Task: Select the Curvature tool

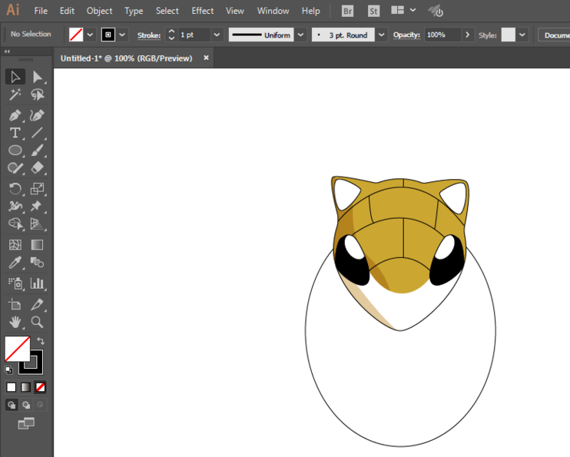Action: coord(37,115)
